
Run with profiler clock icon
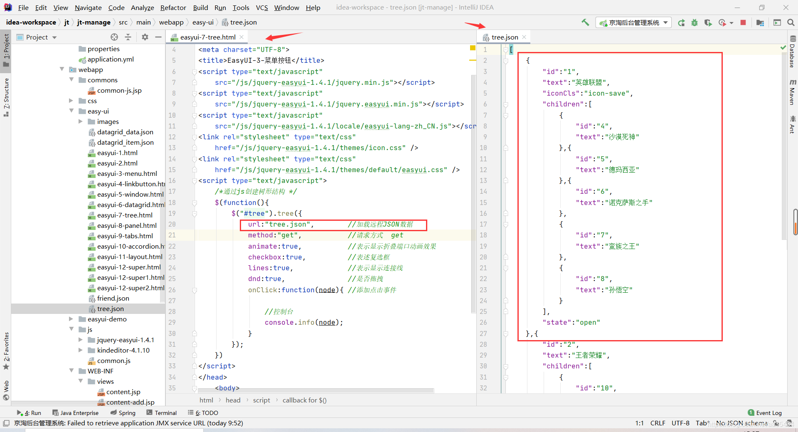[x=722, y=23]
